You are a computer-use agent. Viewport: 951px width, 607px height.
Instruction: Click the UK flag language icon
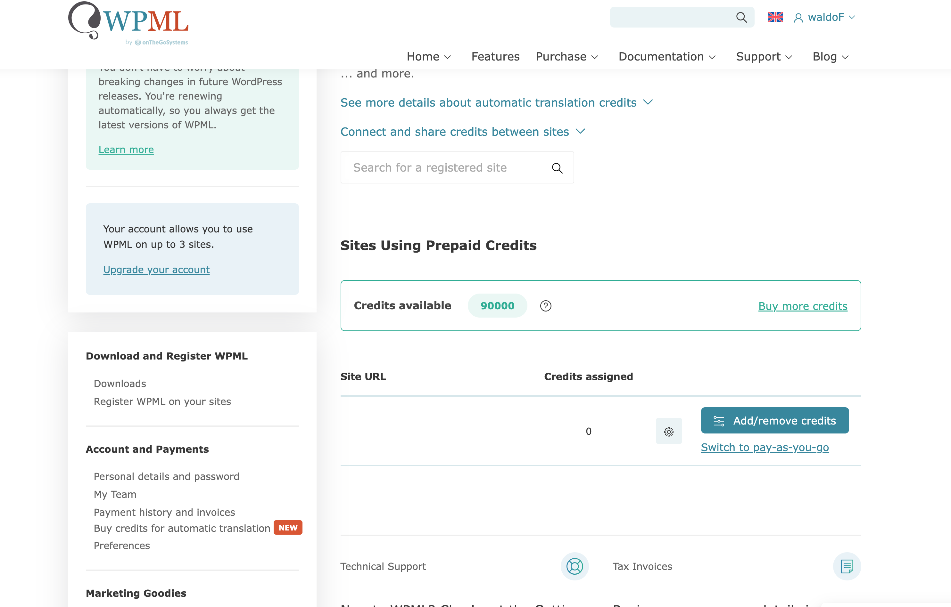pos(775,17)
